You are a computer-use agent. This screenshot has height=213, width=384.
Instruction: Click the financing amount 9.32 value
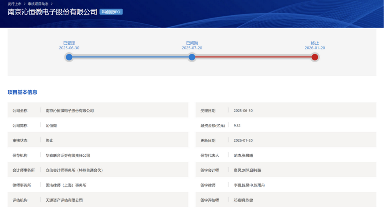(x=237, y=125)
